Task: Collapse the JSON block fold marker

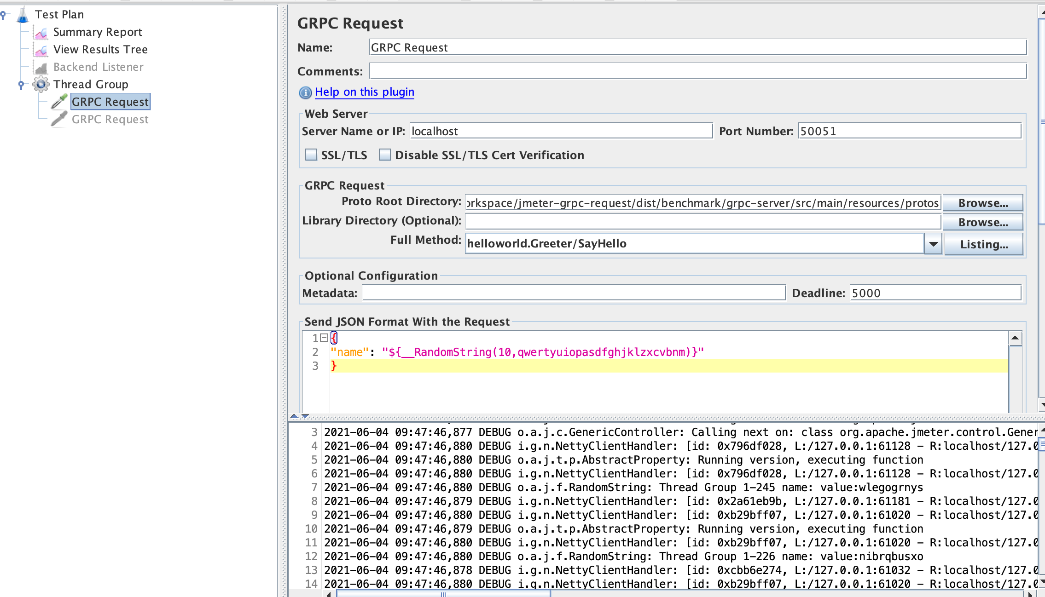Action: [324, 338]
